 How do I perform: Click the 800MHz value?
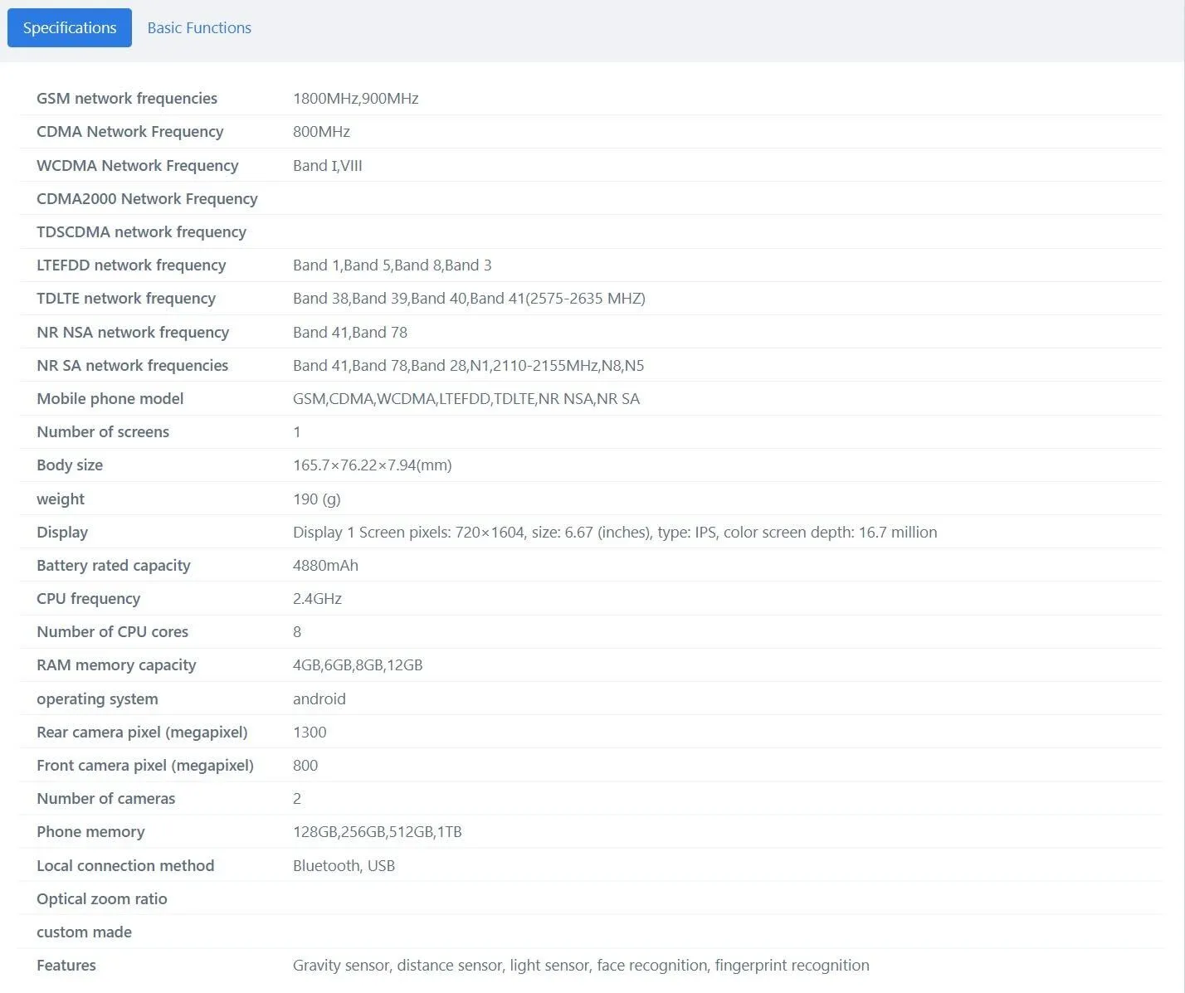pyautogui.click(x=321, y=131)
